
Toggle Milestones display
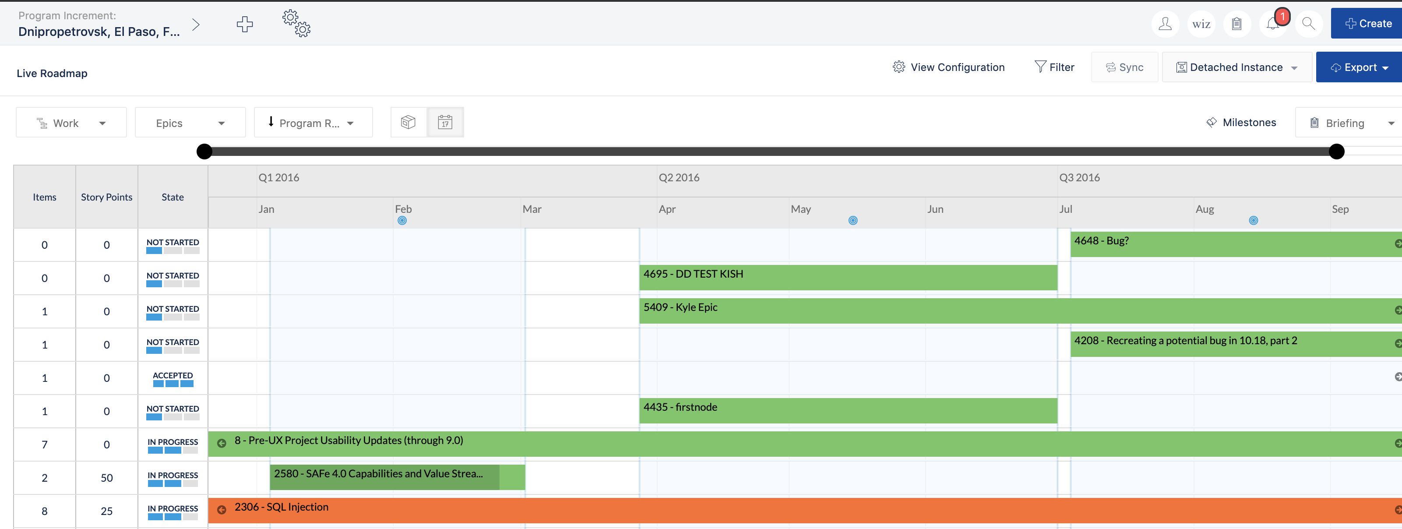(x=1241, y=123)
